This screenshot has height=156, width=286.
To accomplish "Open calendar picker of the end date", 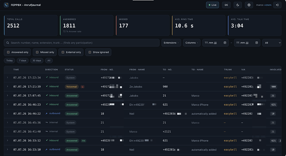I will coord(257,43).
